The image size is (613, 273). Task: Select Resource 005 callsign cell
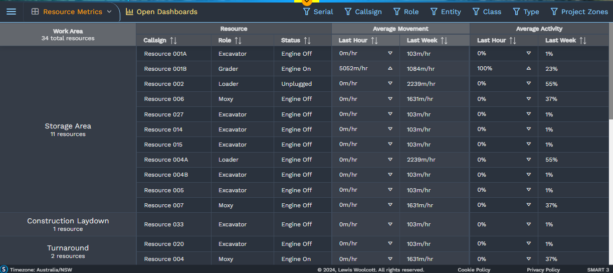pyautogui.click(x=173, y=190)
